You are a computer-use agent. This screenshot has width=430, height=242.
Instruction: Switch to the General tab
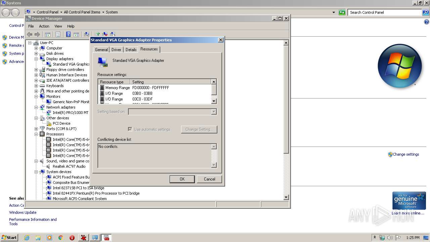pyautogui.click(x=101, y=50)
